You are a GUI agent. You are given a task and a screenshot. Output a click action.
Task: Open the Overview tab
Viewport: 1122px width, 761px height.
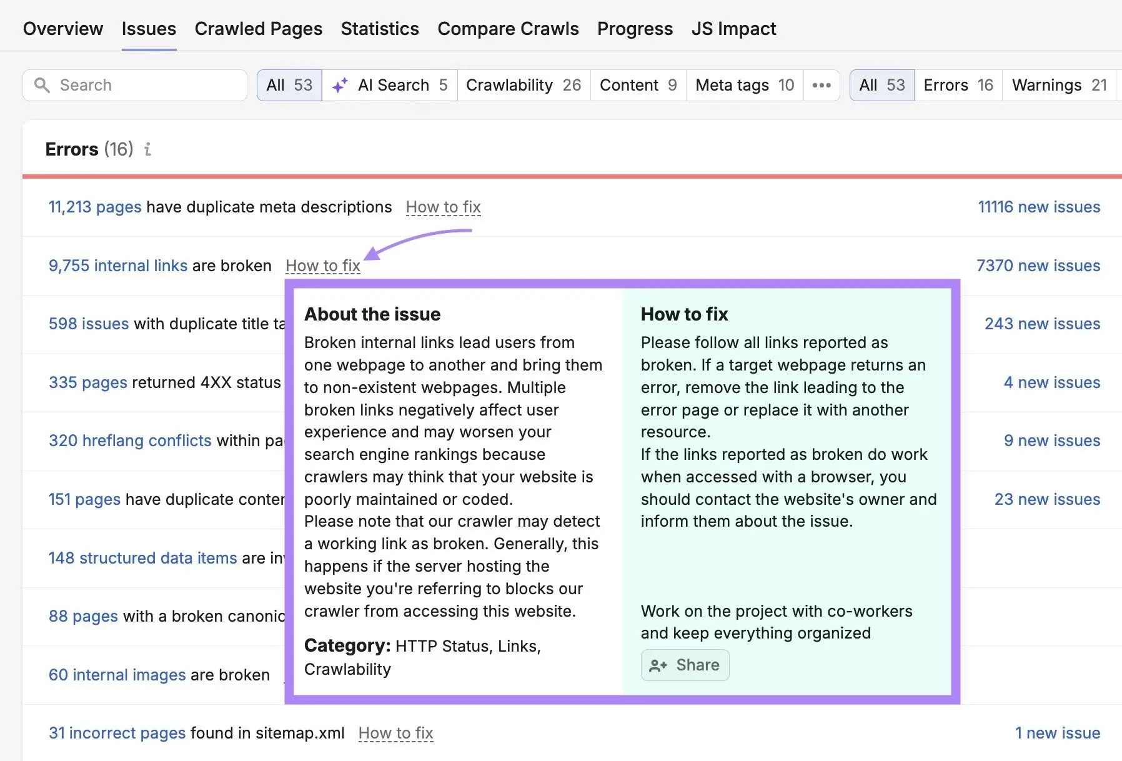(63, 29)
